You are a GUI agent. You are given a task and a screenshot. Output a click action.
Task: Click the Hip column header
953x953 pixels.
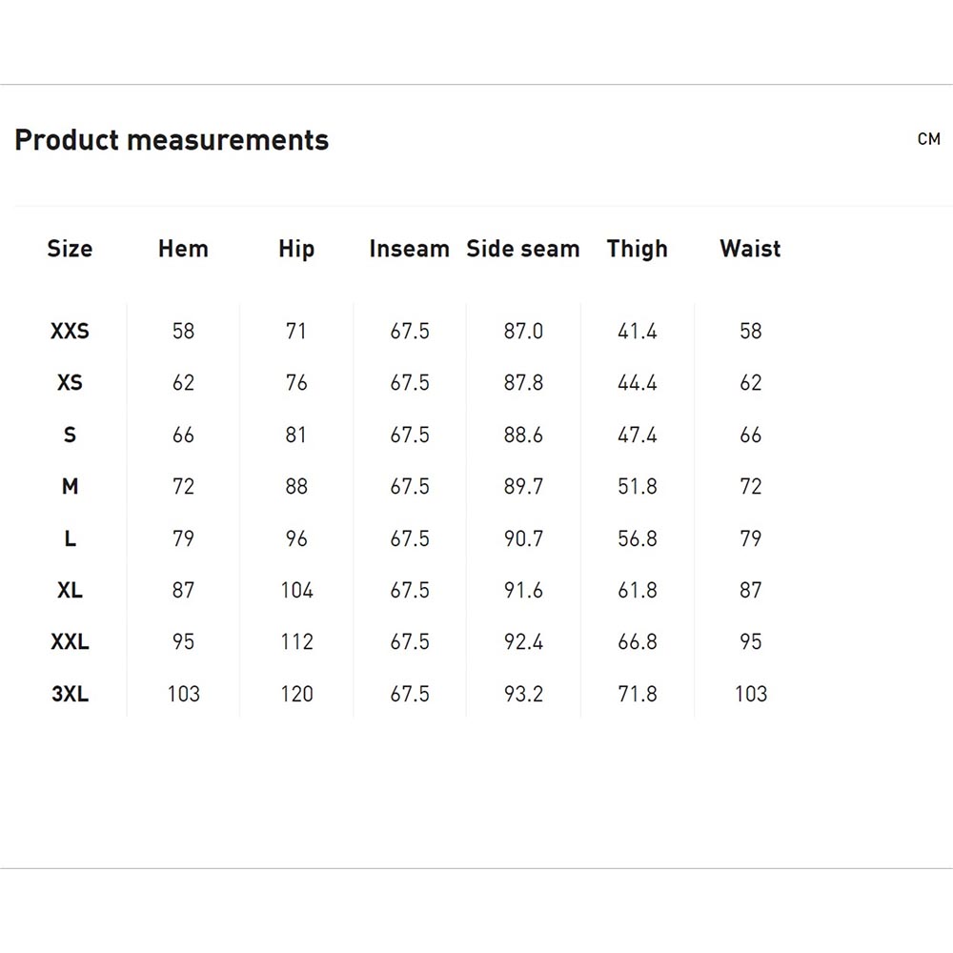(296, 249)
